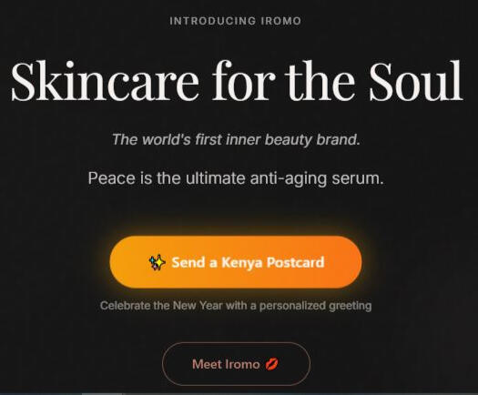478x395 pixels.
Task: Click the gray scrollbar thumb at the bottom edge
Action: (x=102, y=394)
